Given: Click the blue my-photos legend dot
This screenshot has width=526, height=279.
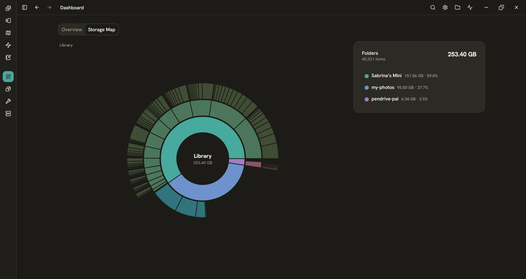Looking at the screenshot, I should (x=367, y=88).
